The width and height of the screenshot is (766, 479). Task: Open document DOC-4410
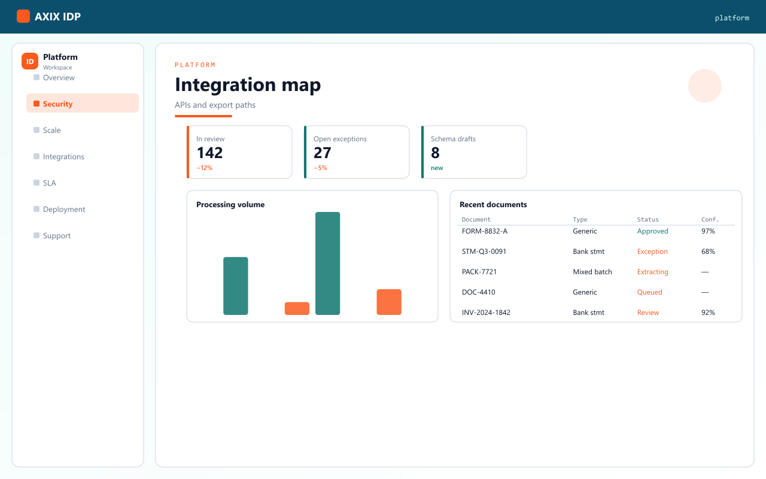pos(478,292)
